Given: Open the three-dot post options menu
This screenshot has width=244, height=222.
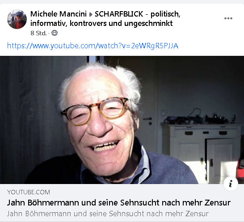Looking at the screenshot, I should coord(228,18).
